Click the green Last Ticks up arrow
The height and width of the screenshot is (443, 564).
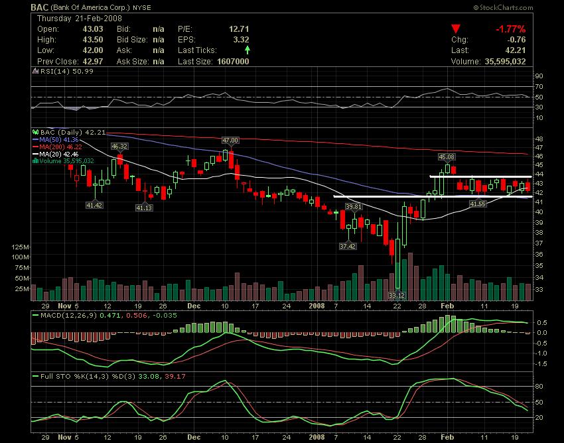coord(247,50)
